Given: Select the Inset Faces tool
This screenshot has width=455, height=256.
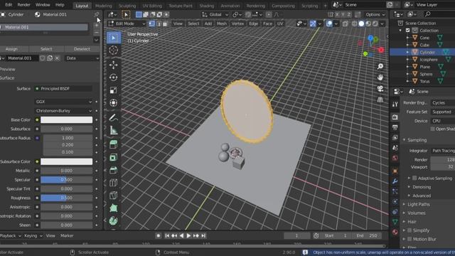Looking at the screenshot, I should [114, 157].
